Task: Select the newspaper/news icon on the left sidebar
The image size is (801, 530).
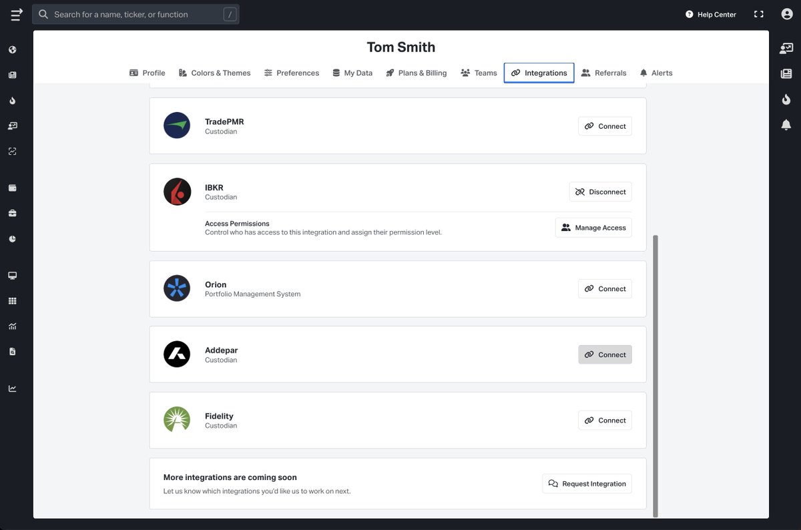Action: pos(11,74)
